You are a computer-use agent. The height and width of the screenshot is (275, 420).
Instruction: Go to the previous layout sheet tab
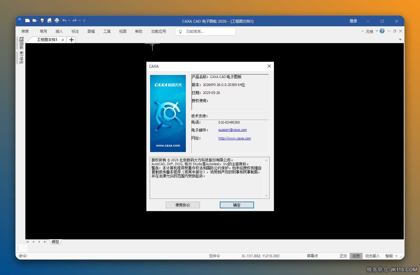pyautogui.click(x=33, y=242)
